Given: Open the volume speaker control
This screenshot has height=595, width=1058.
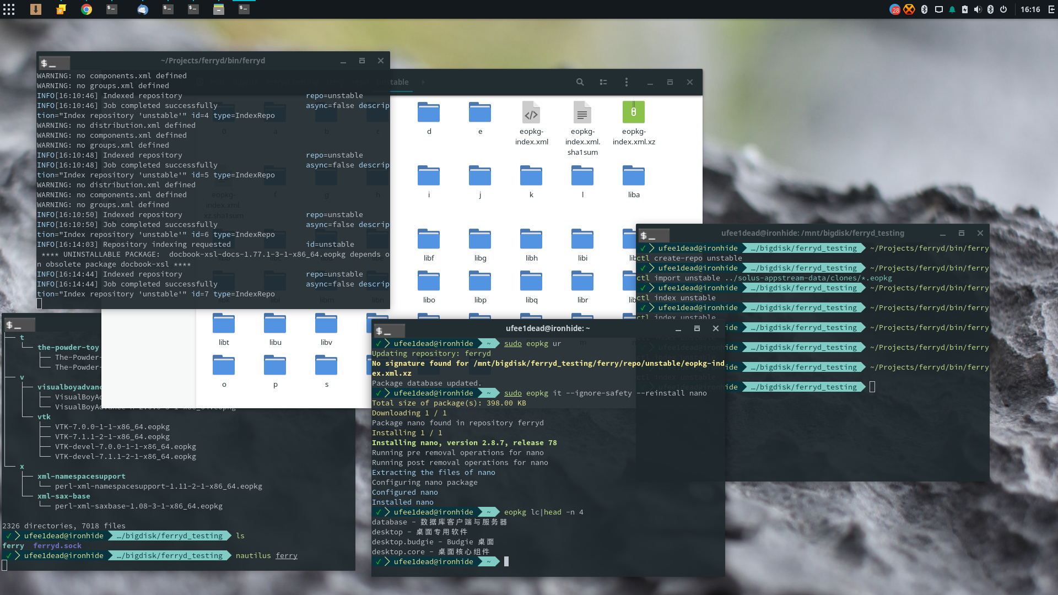Looking at the screenshot, I should (x=978, y=9).
